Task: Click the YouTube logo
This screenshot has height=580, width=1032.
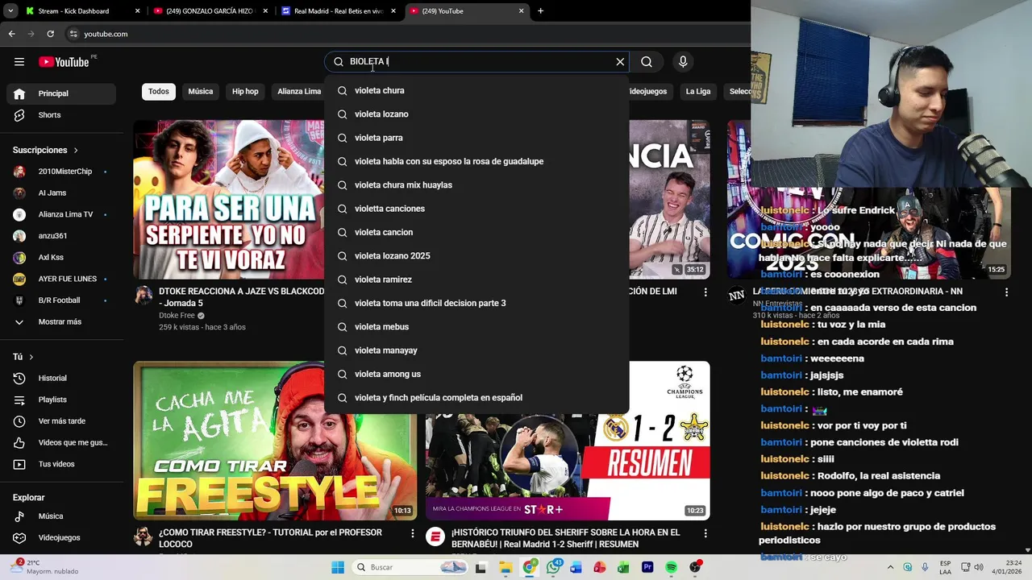Action: [64, 62]
